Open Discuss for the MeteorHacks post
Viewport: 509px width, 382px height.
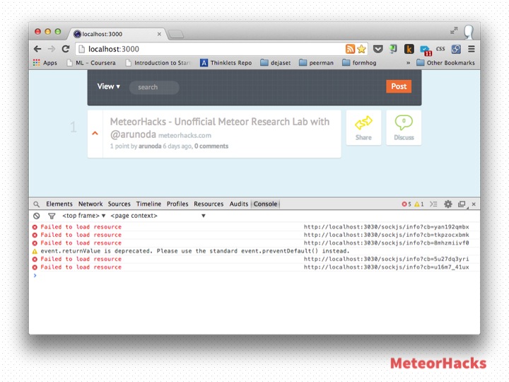tap(404, 127)
